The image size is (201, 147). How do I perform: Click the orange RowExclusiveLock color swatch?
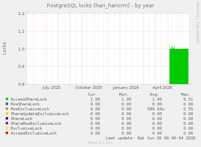7,109
